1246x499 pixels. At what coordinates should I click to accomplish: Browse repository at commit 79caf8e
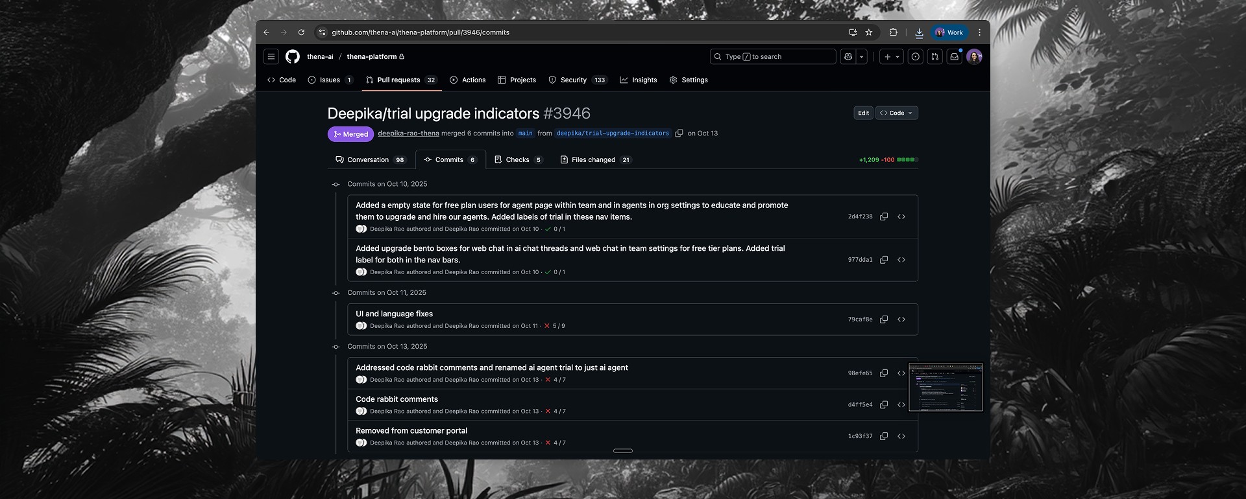pos(901,319)
